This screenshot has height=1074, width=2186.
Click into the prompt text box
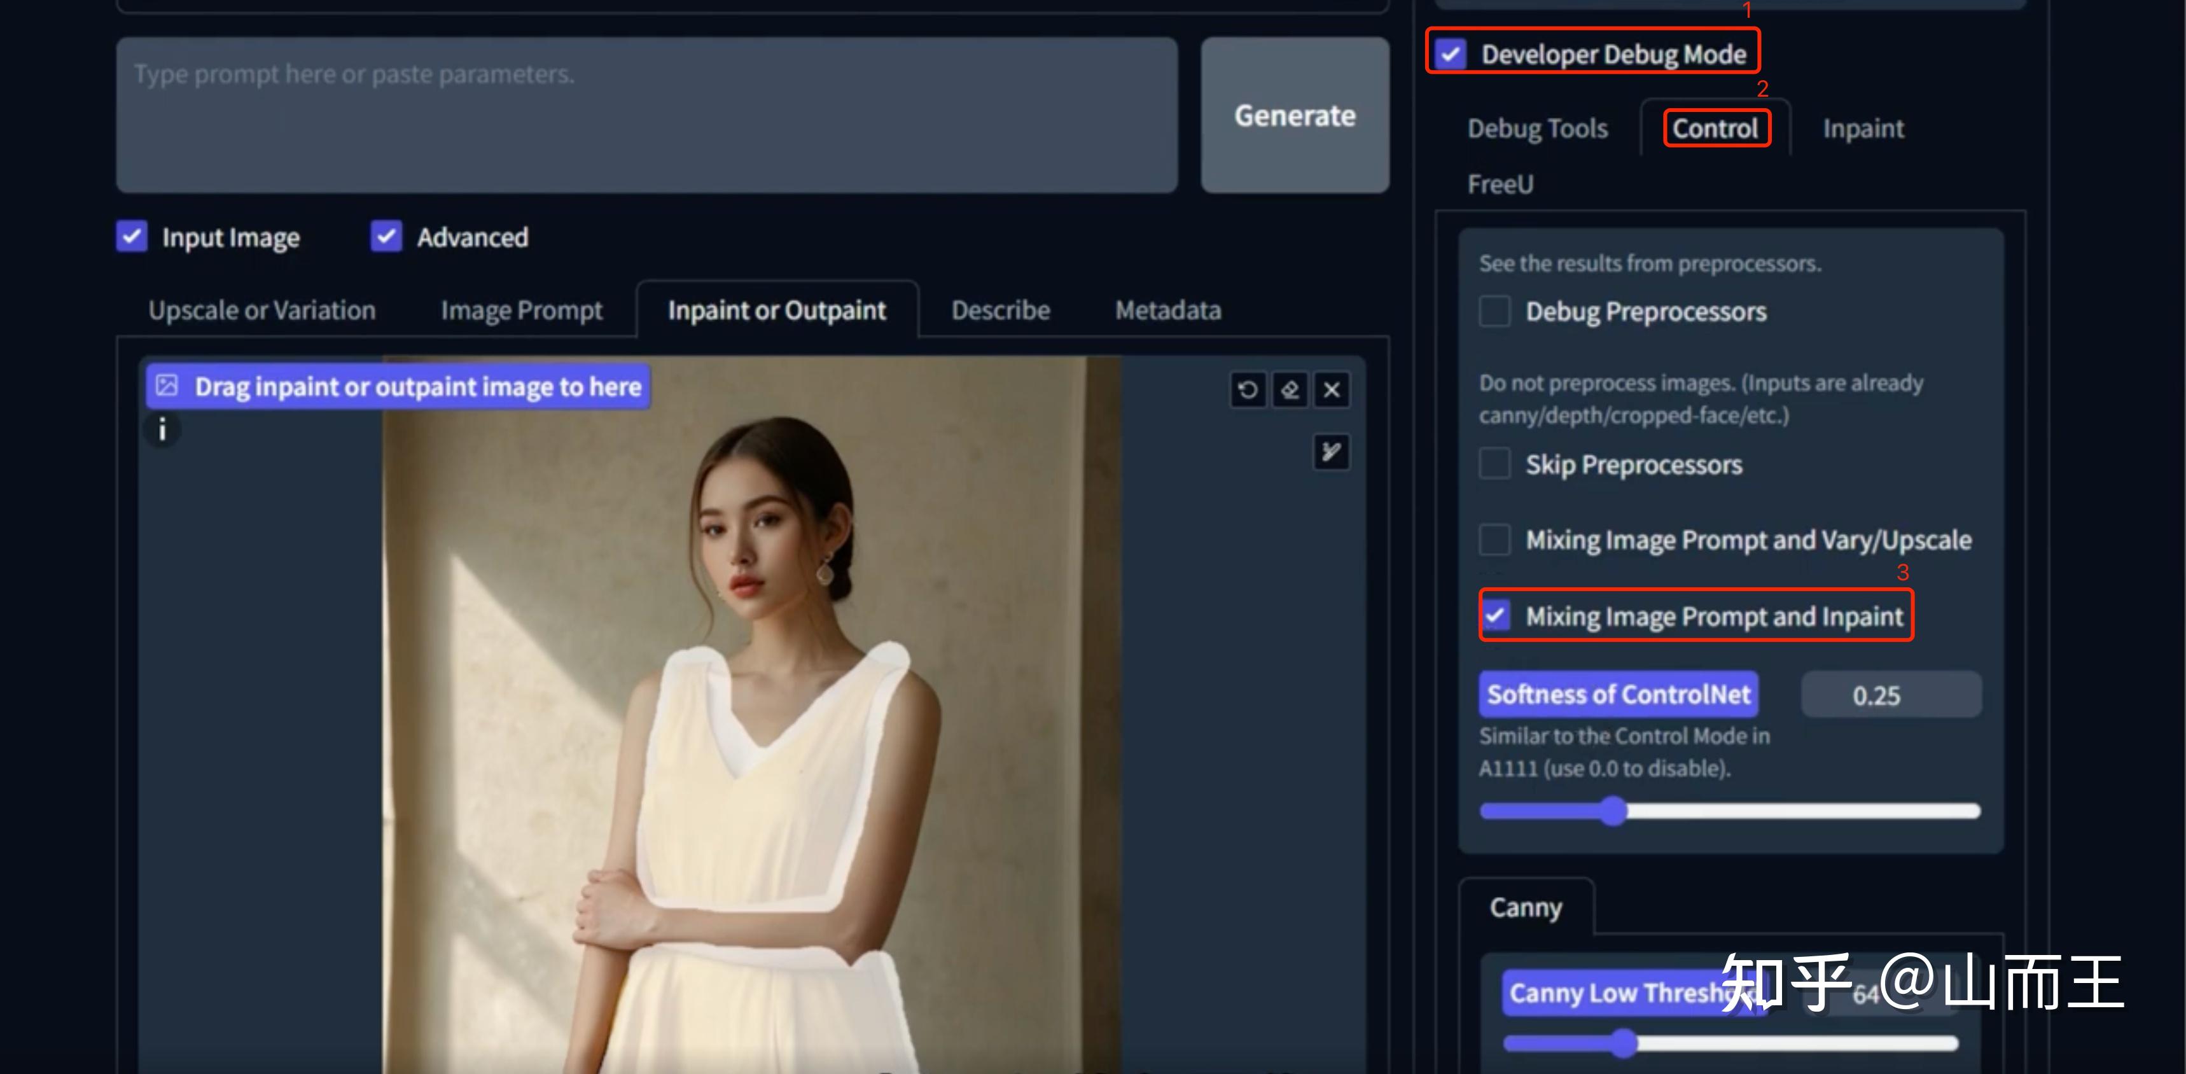[x=646, y=115]
